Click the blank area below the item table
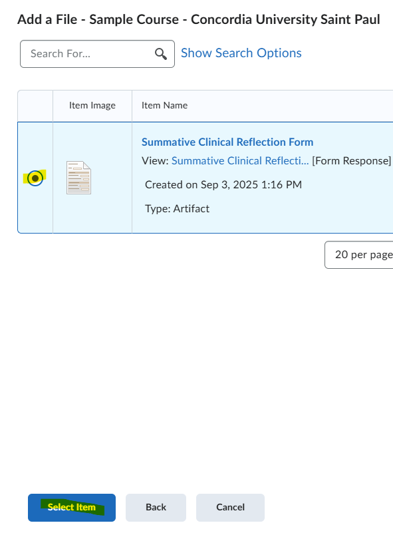This screenshot has width=393, height=533. click(197, 374)
